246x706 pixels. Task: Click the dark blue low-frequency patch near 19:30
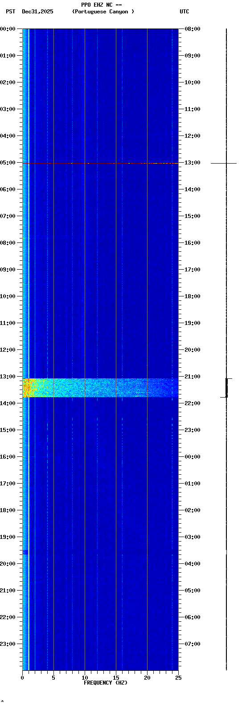pos(25,552)
